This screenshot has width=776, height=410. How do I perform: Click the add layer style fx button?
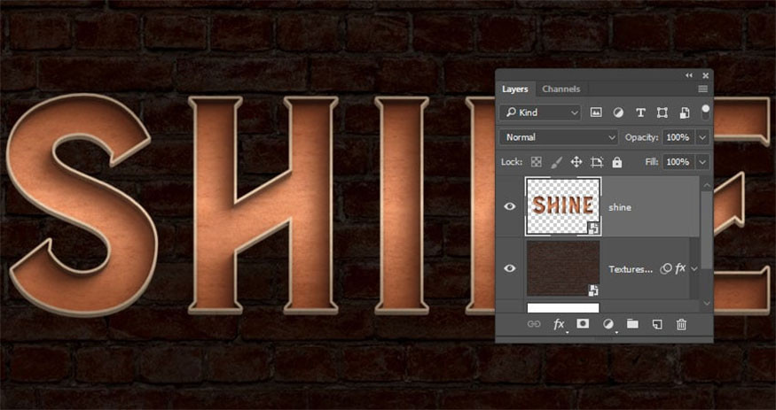pyautogui.click(x=559, y=325)
